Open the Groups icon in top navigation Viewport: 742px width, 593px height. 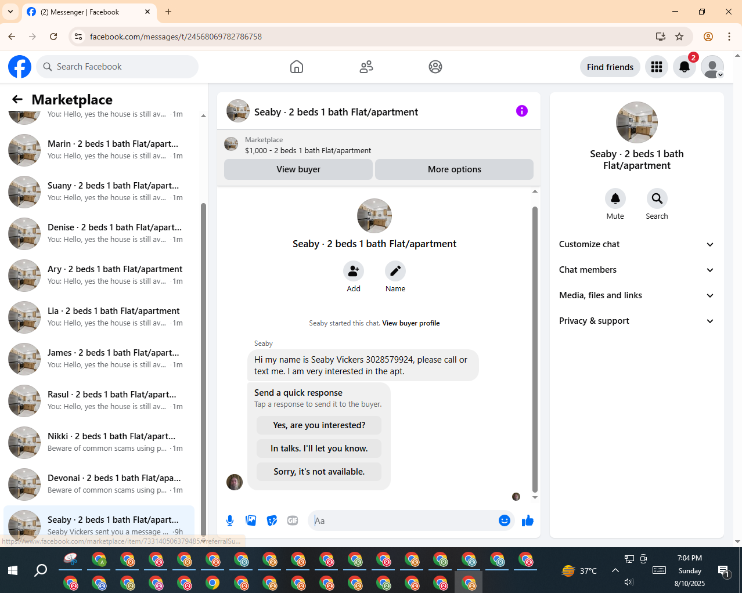tap(435, 67)
